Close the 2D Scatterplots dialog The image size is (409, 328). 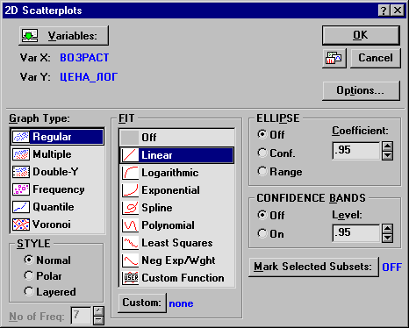398,11
